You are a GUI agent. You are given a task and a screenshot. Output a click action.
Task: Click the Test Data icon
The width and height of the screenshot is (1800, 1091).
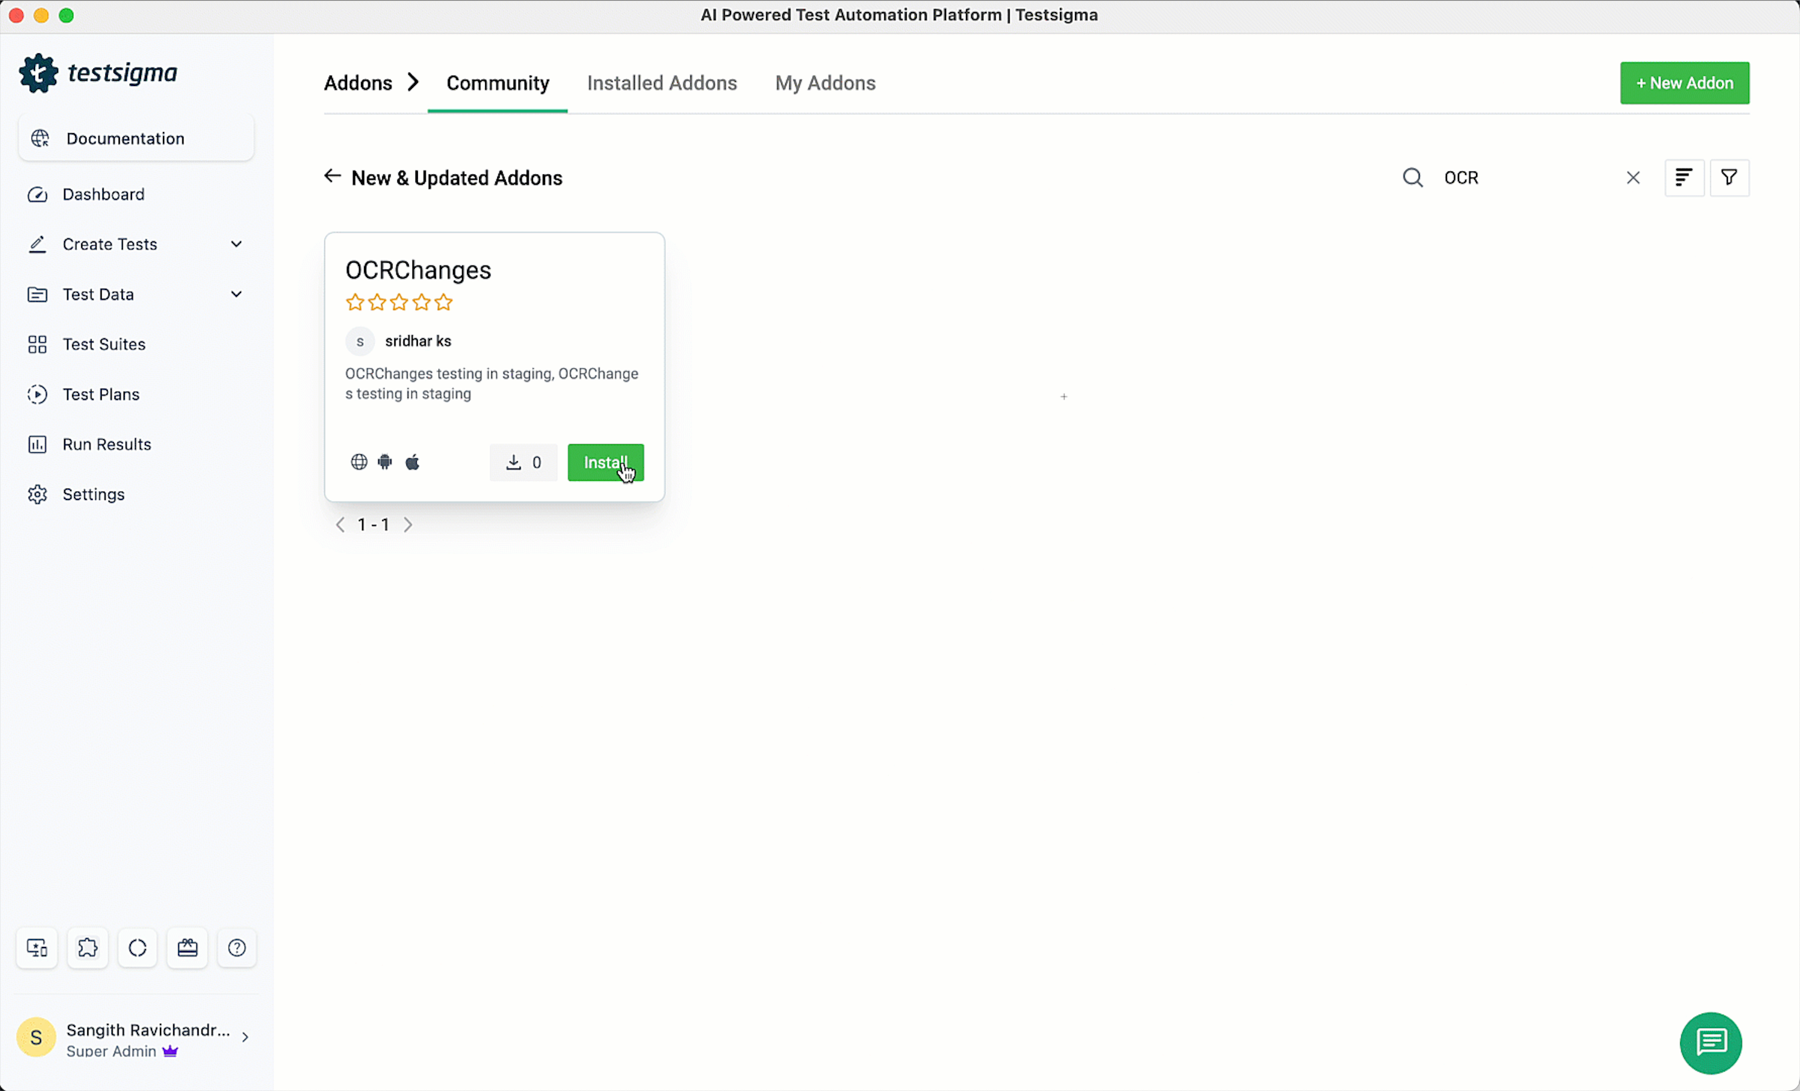coord(38,294)
